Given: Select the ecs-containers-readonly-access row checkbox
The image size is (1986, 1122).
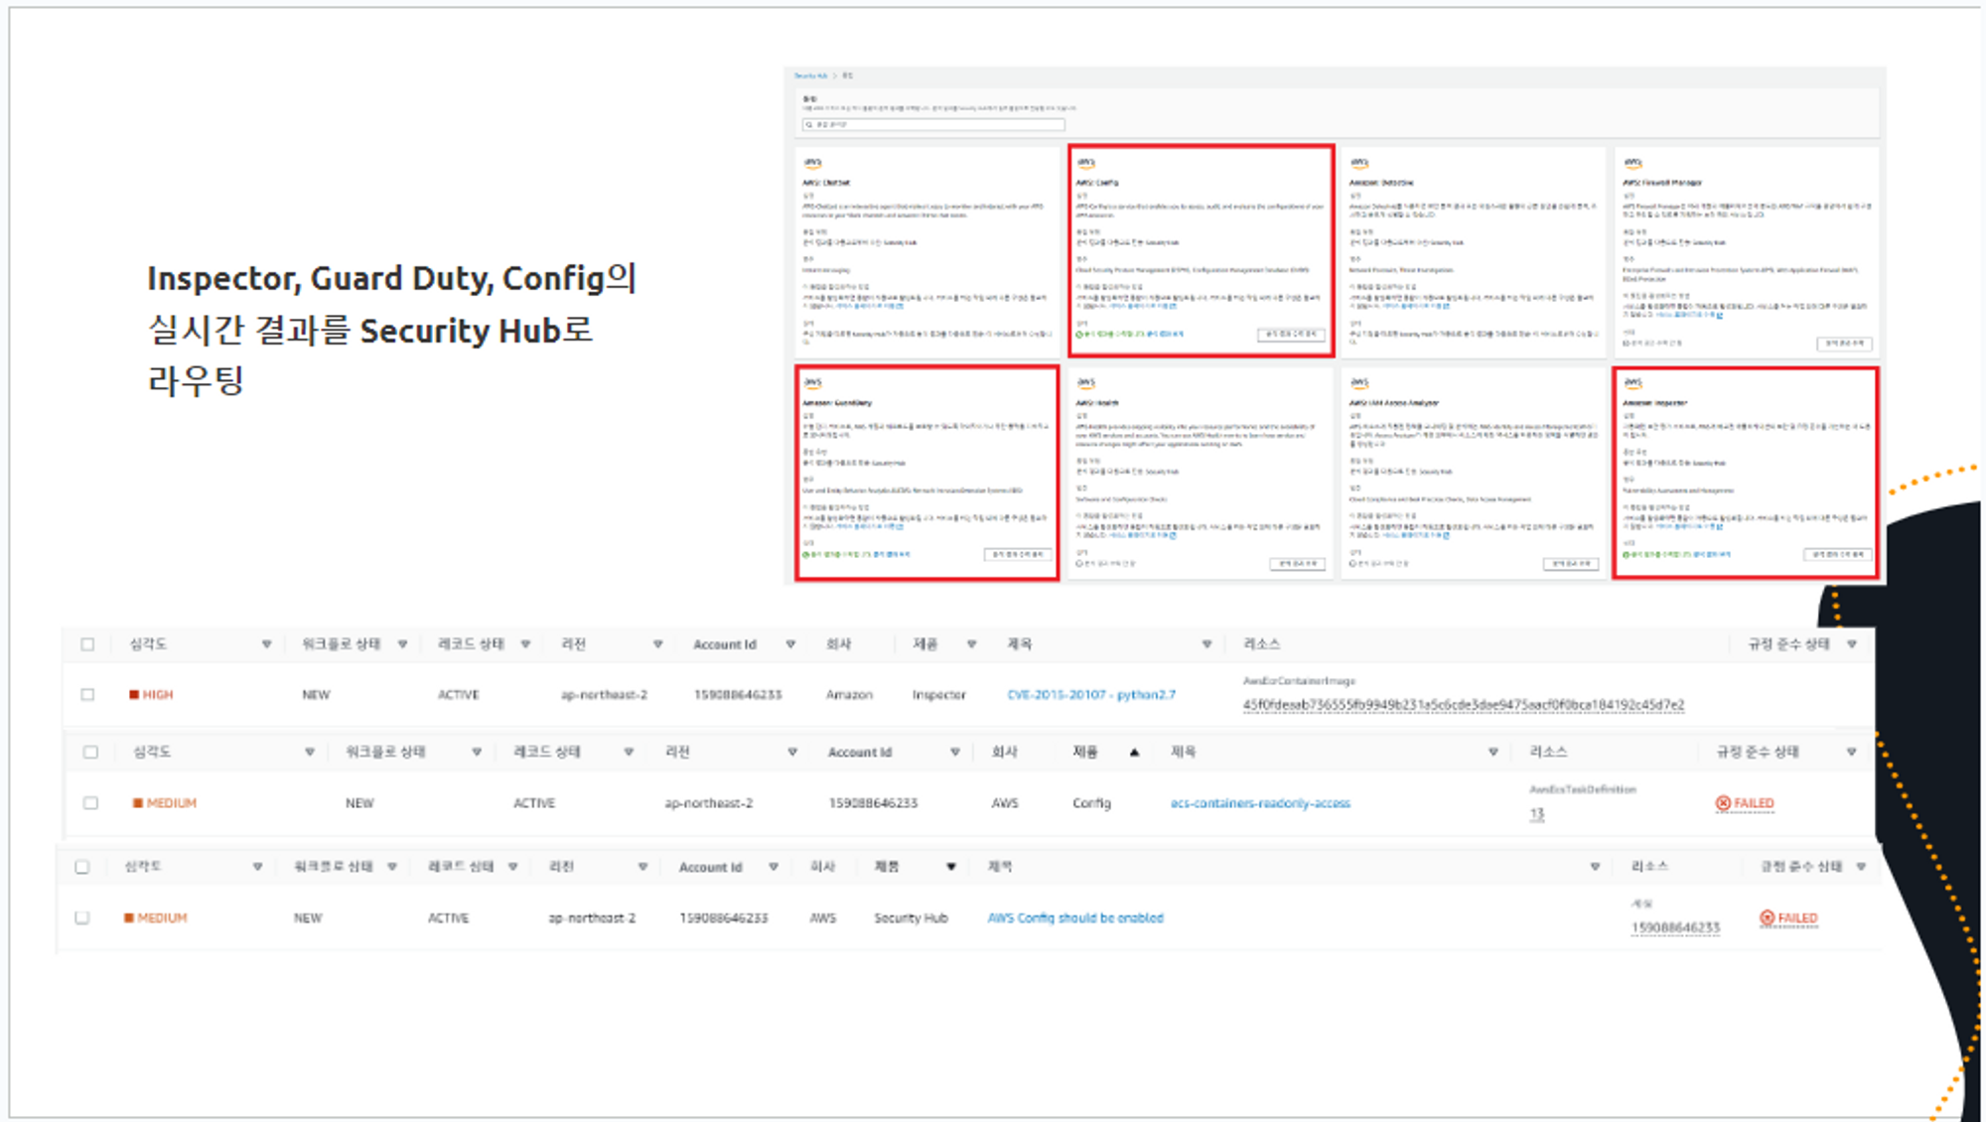Looking at the screenshot, I should coord(90,803).
